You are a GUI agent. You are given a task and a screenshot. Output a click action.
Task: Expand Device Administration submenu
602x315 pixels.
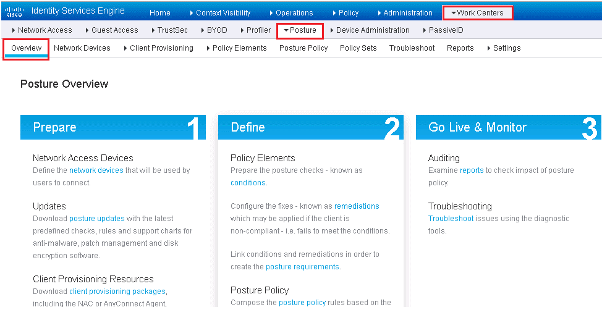pyautogui.click(x=370, y=30)
